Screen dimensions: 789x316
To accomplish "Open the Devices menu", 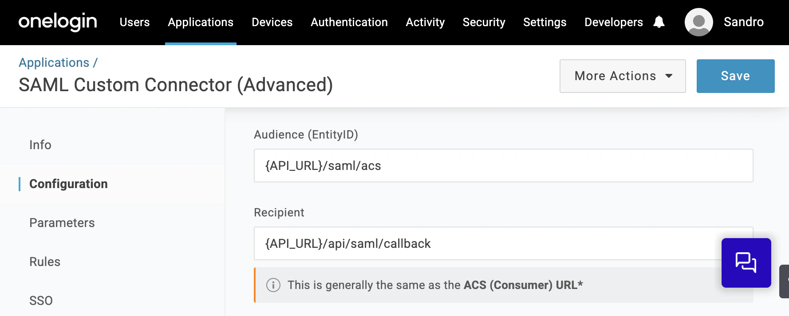I will (x=272, y=22).
